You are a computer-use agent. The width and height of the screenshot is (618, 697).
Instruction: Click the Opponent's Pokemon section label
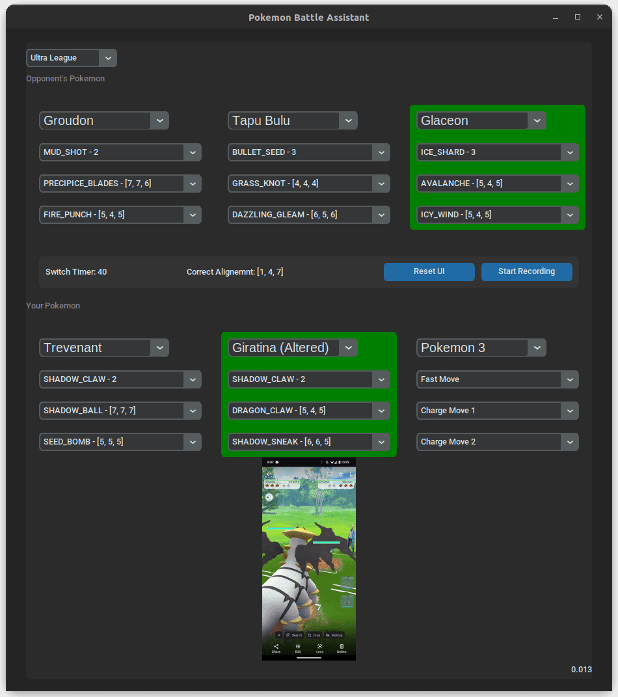(x=65, y=79)
